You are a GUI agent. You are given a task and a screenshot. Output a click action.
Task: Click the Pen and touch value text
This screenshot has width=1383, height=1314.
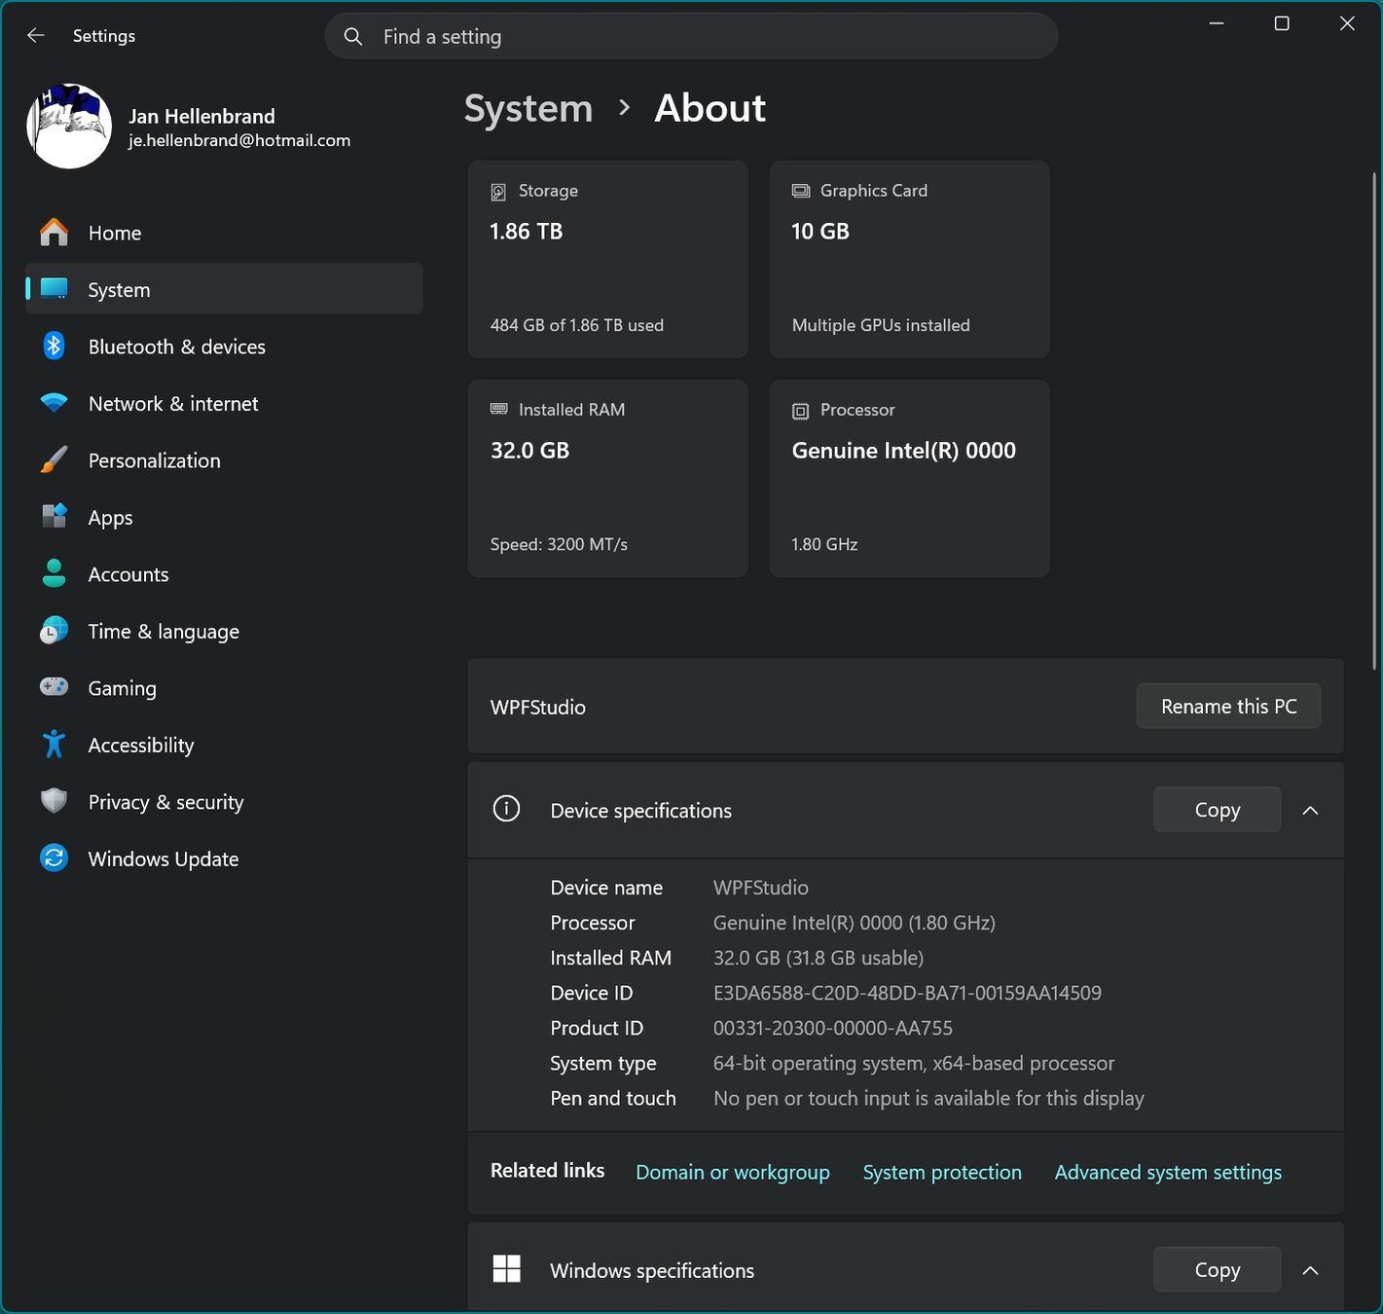928,1098
